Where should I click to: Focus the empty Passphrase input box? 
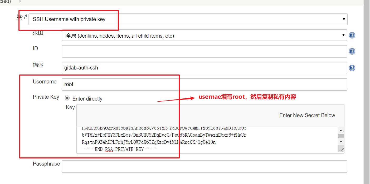204,167
